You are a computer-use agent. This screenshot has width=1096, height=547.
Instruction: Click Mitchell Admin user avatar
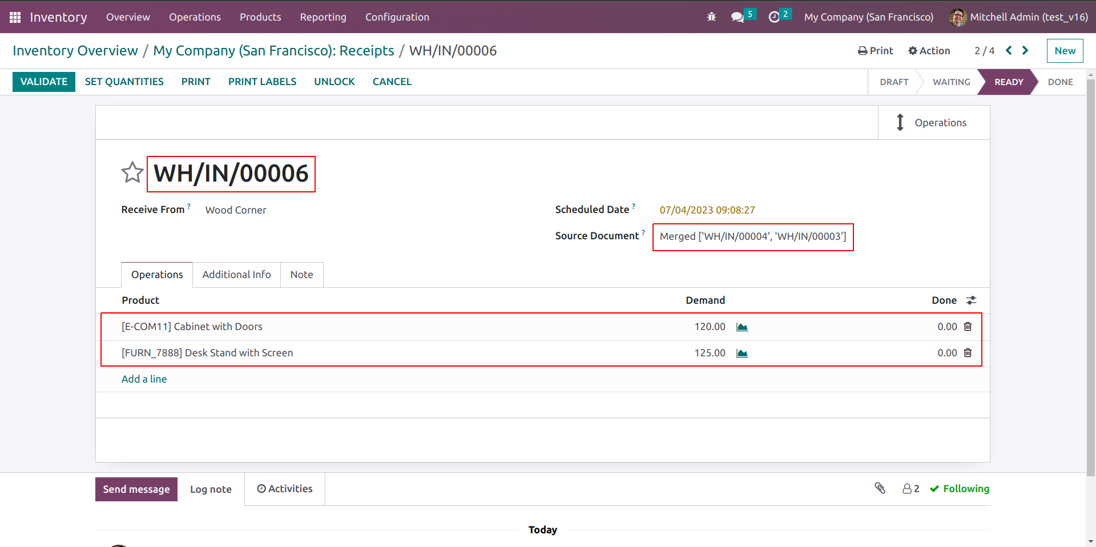[957, 17]
